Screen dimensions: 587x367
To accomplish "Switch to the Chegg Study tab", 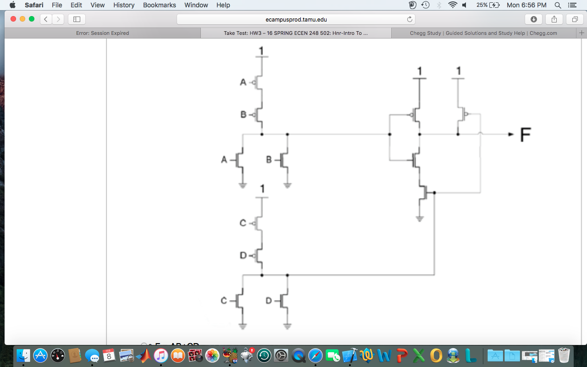I will pos(484,33).
